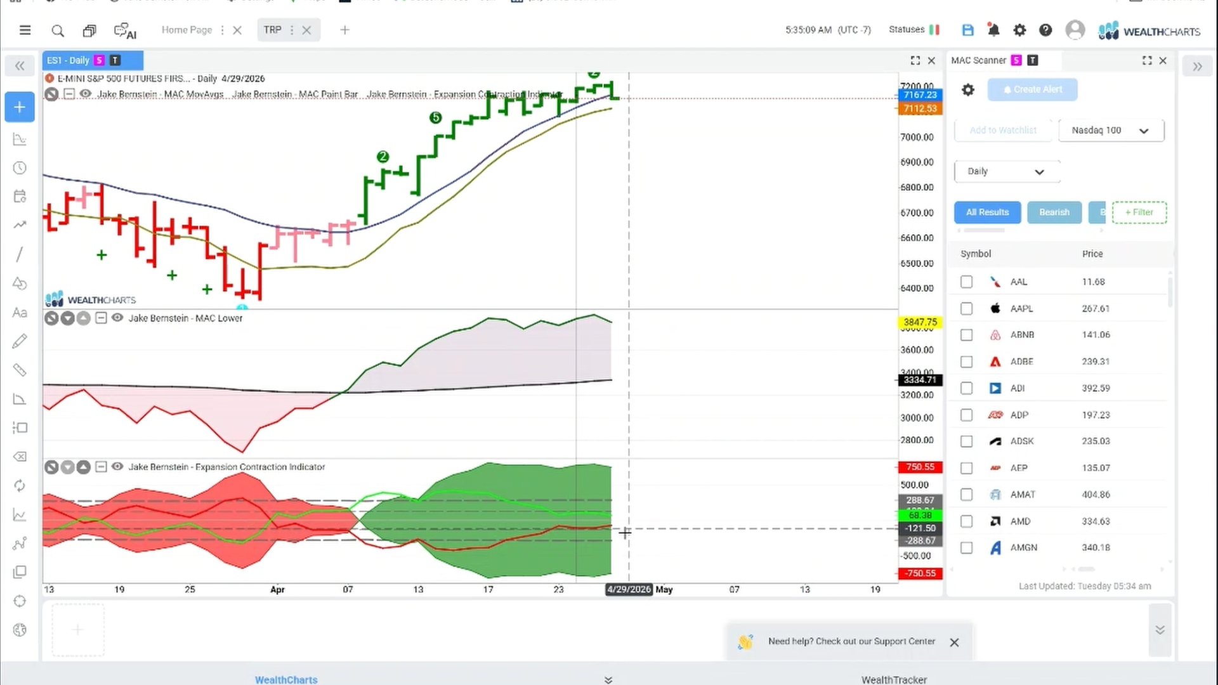Select the pencil drawing tool in sidebar
This screenshot has height=685, width=1218.
point(20,341)
